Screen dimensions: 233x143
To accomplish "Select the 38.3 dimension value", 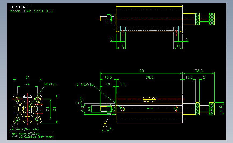I will (199, 71).
